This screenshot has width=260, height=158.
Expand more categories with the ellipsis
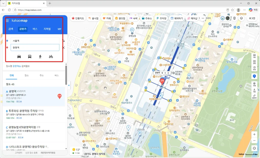coord(203,18)
